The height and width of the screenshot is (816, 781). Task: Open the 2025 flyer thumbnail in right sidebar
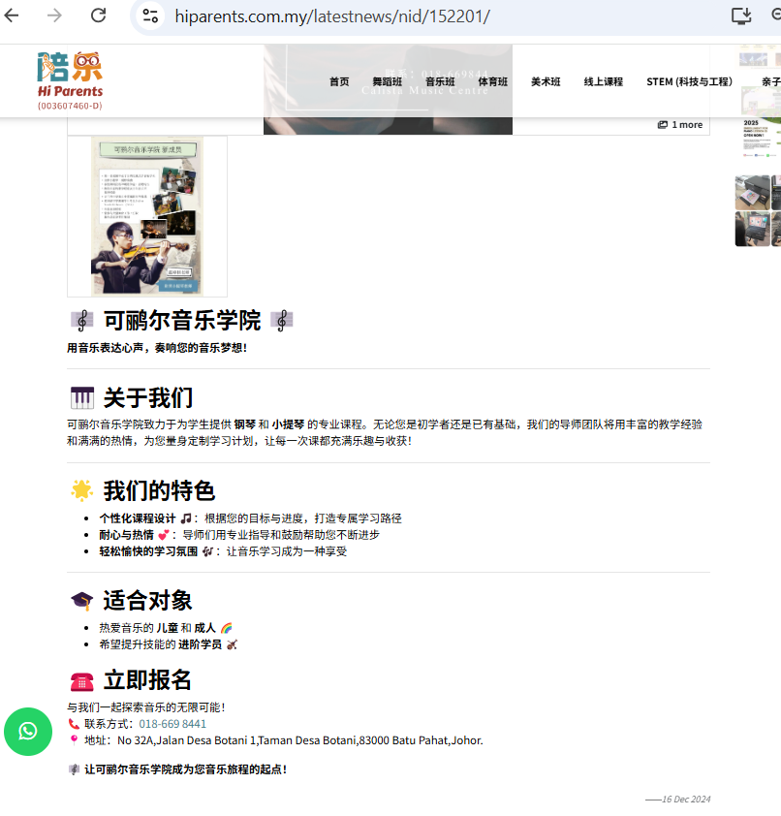point(762,138)
